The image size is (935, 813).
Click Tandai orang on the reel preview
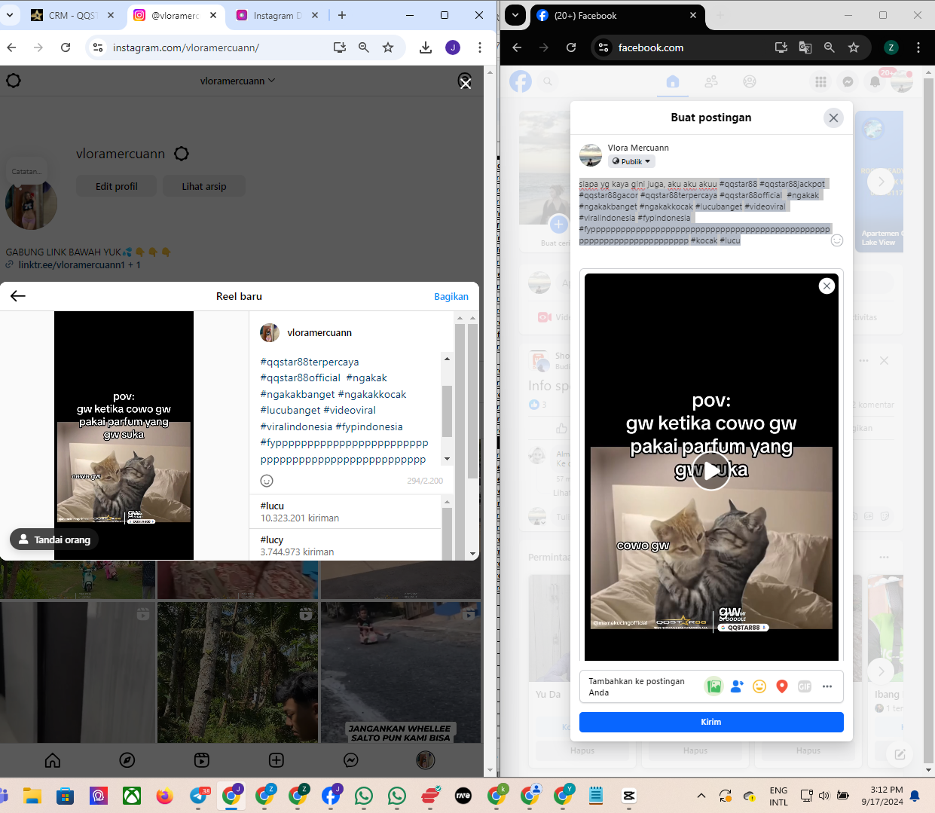pos(54,539)
